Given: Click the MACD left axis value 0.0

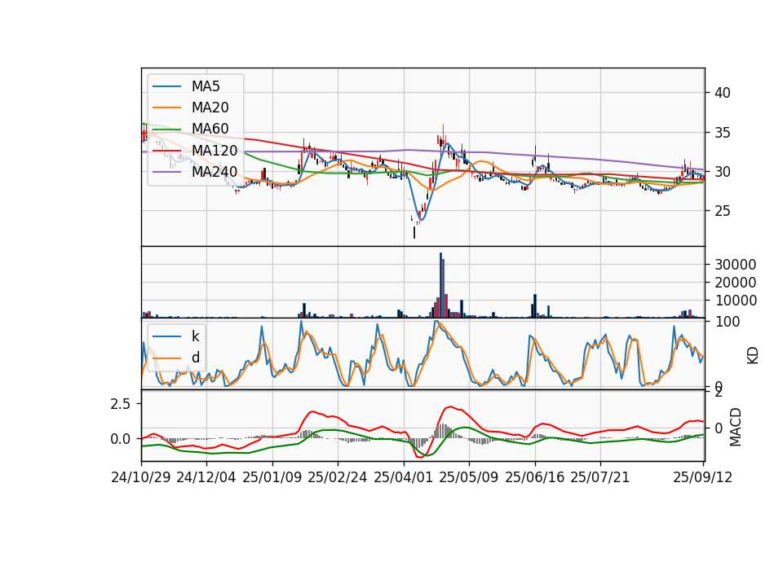Looking at the screenshot, I should pyautogui.click(x=120, y=439).
